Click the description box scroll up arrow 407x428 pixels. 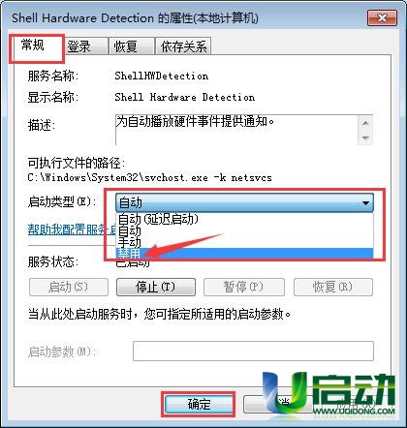365,123
